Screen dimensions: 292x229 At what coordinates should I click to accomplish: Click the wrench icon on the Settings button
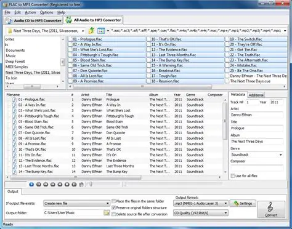pos(237,203)
